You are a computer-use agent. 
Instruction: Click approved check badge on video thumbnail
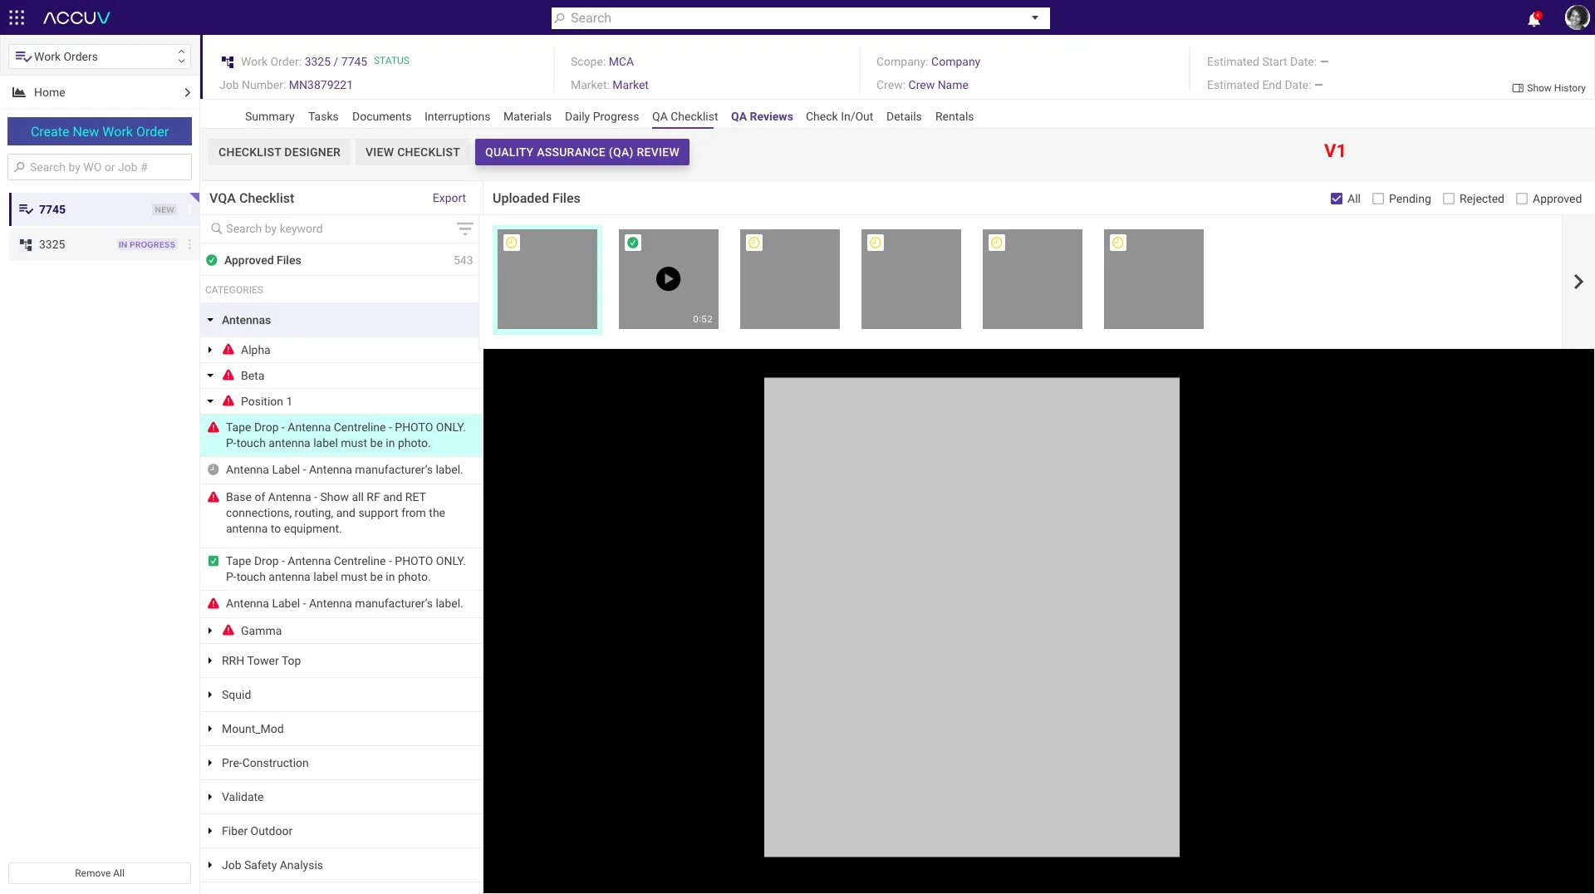(x=633, y=243)
